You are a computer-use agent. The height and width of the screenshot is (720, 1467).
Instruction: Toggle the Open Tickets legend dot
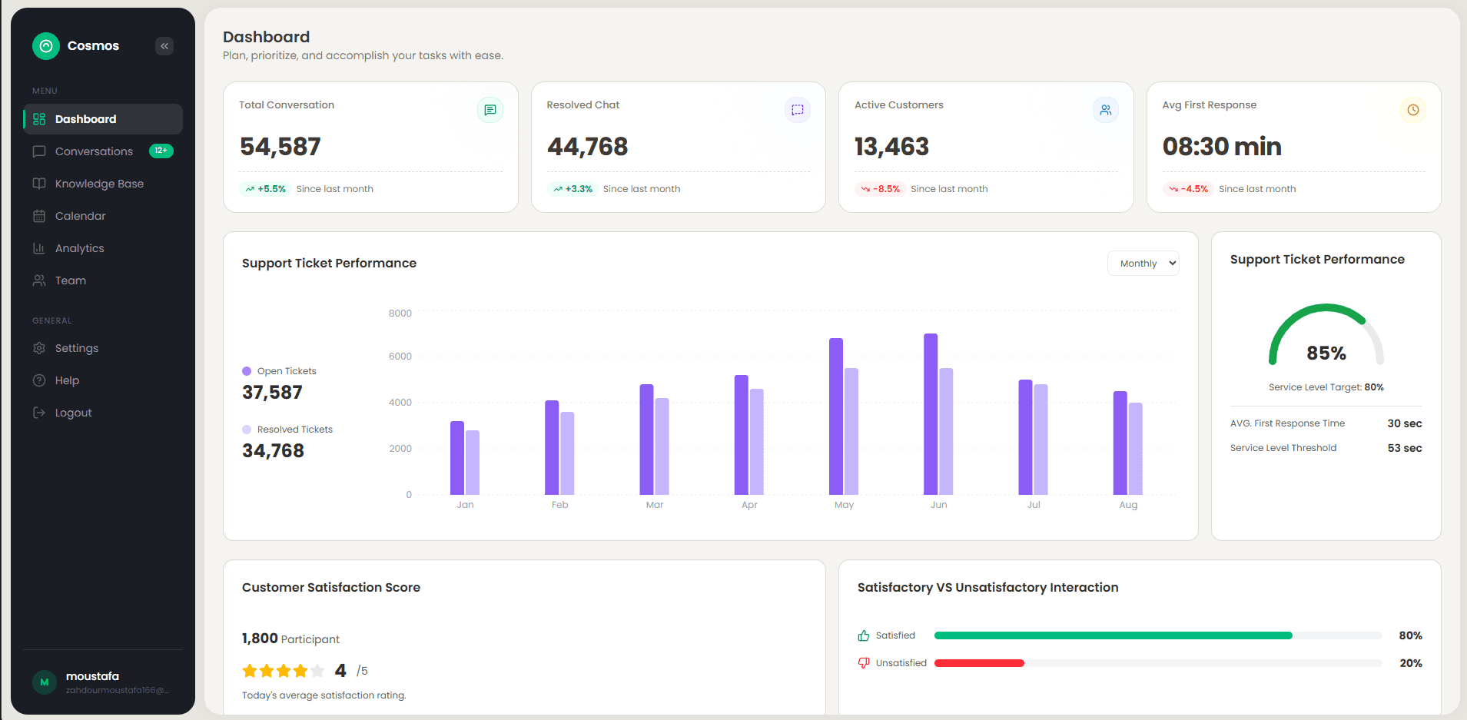247,371
